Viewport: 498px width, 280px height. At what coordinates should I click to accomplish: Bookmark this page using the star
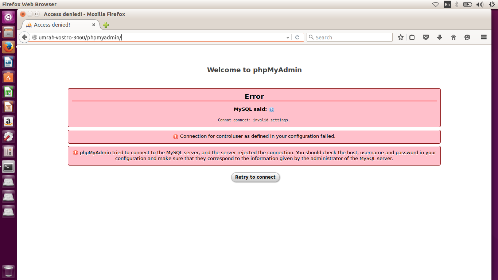point(400,37)
